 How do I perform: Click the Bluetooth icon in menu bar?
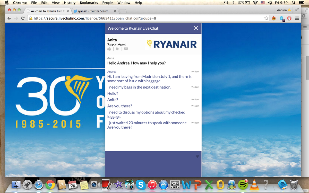point(233,3)
